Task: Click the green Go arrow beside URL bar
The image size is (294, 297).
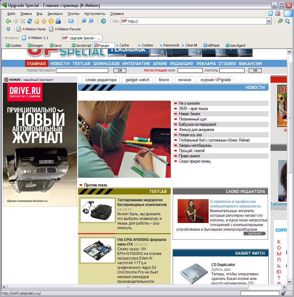Action: point(280,21)
